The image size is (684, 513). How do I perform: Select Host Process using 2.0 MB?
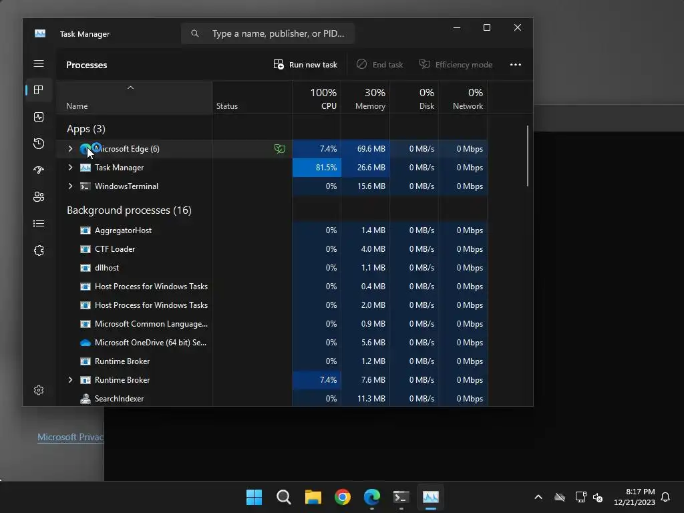pos(272,305)
